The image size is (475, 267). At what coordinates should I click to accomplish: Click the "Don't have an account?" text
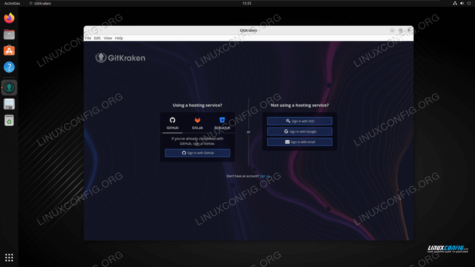pyautogui.click(x=243, y=176)
